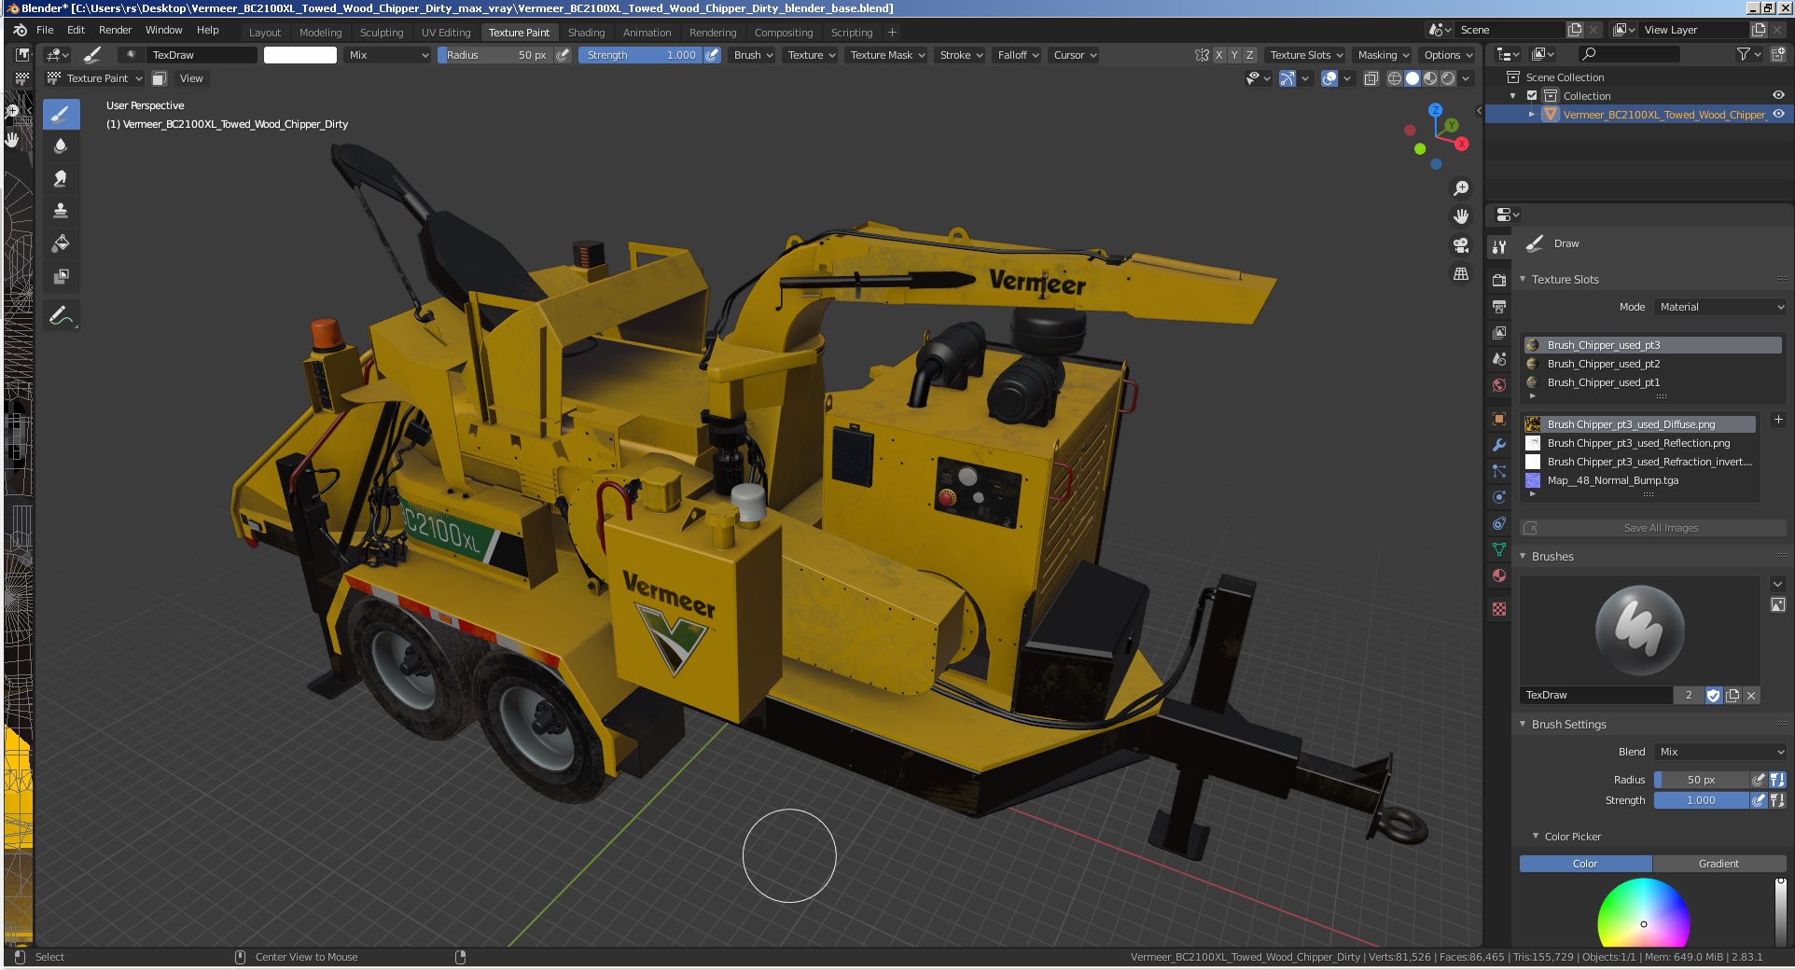Open the Falloff dropdown
1795x970 pixels.
[1018, 55]
